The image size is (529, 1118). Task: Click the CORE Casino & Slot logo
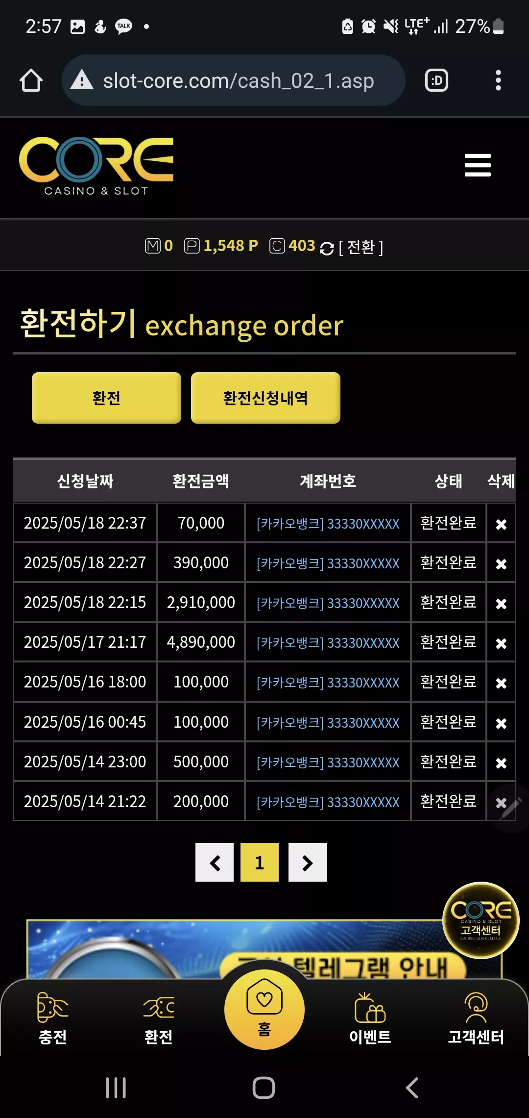[96, 166]
